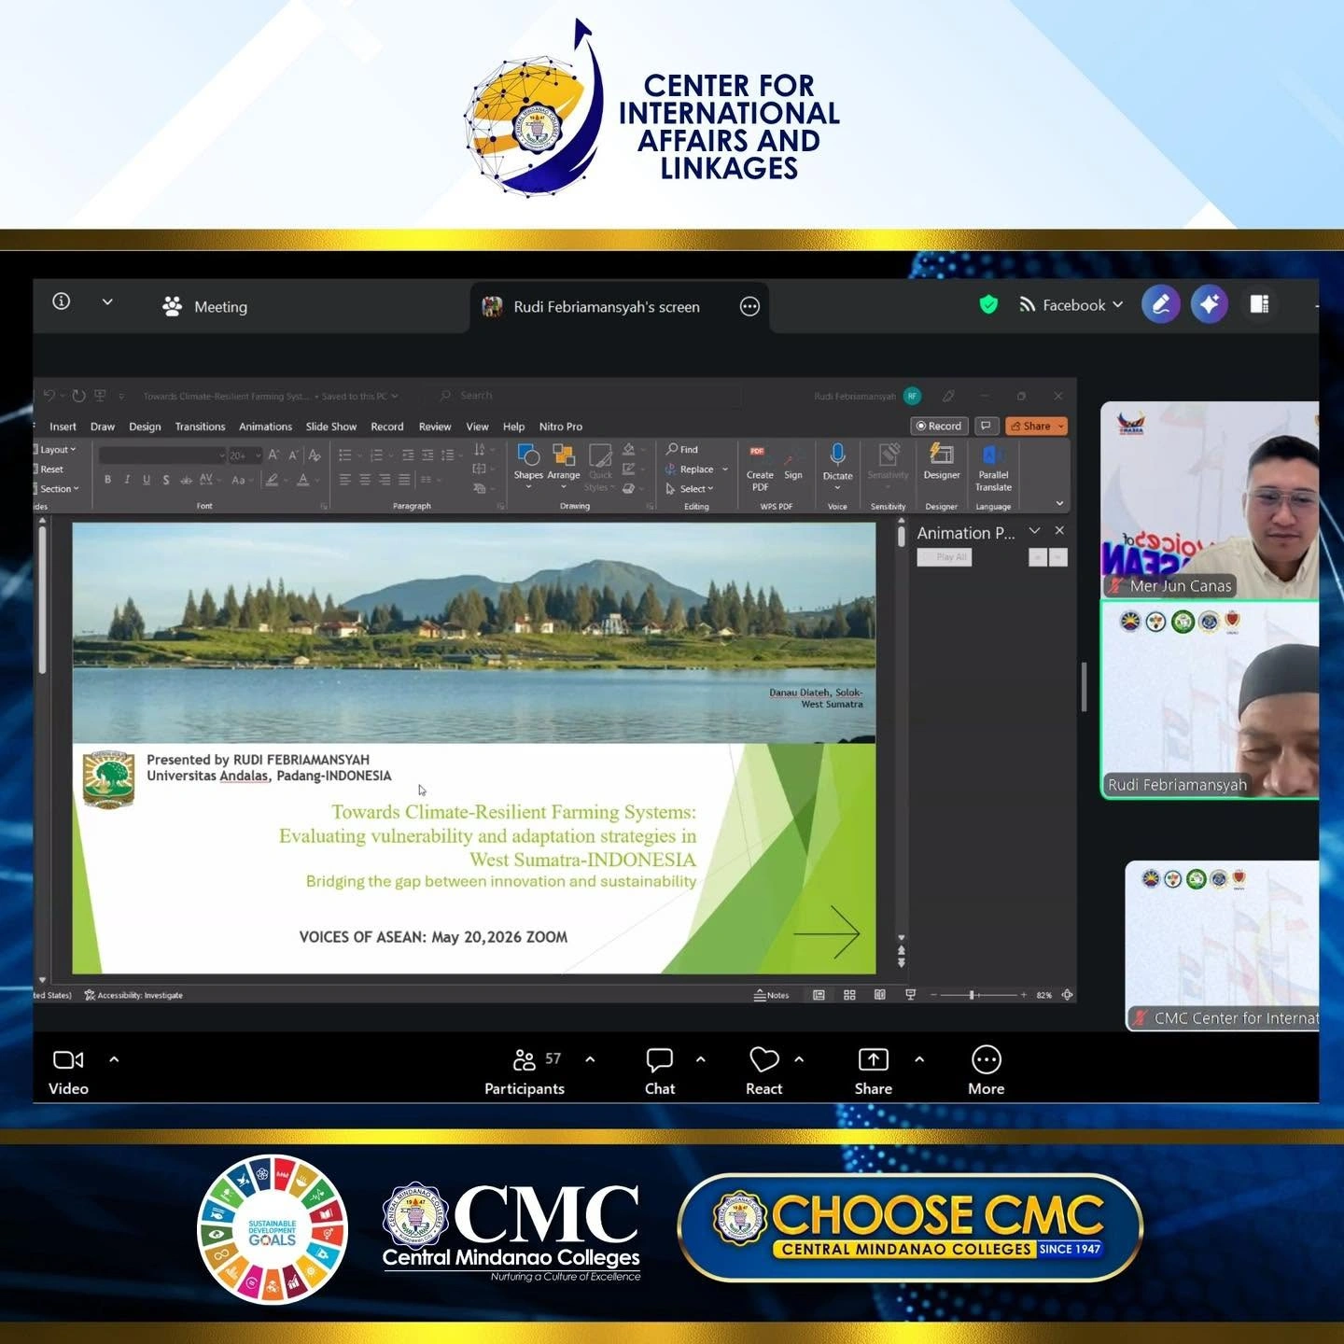This screenshot has height=1344, width=1344.
Task: Click the Zoom More button
Action: (987, 1071)
